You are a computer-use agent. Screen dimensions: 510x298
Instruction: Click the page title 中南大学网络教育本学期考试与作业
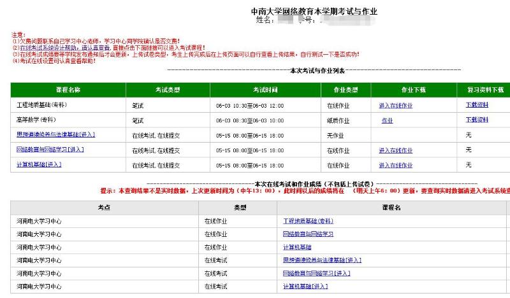314,11
